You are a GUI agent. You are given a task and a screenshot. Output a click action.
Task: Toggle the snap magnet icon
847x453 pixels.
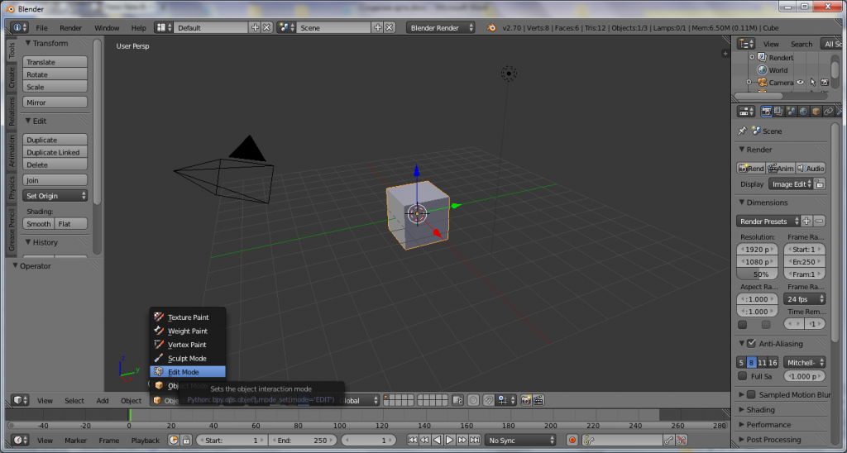(488, 401)
